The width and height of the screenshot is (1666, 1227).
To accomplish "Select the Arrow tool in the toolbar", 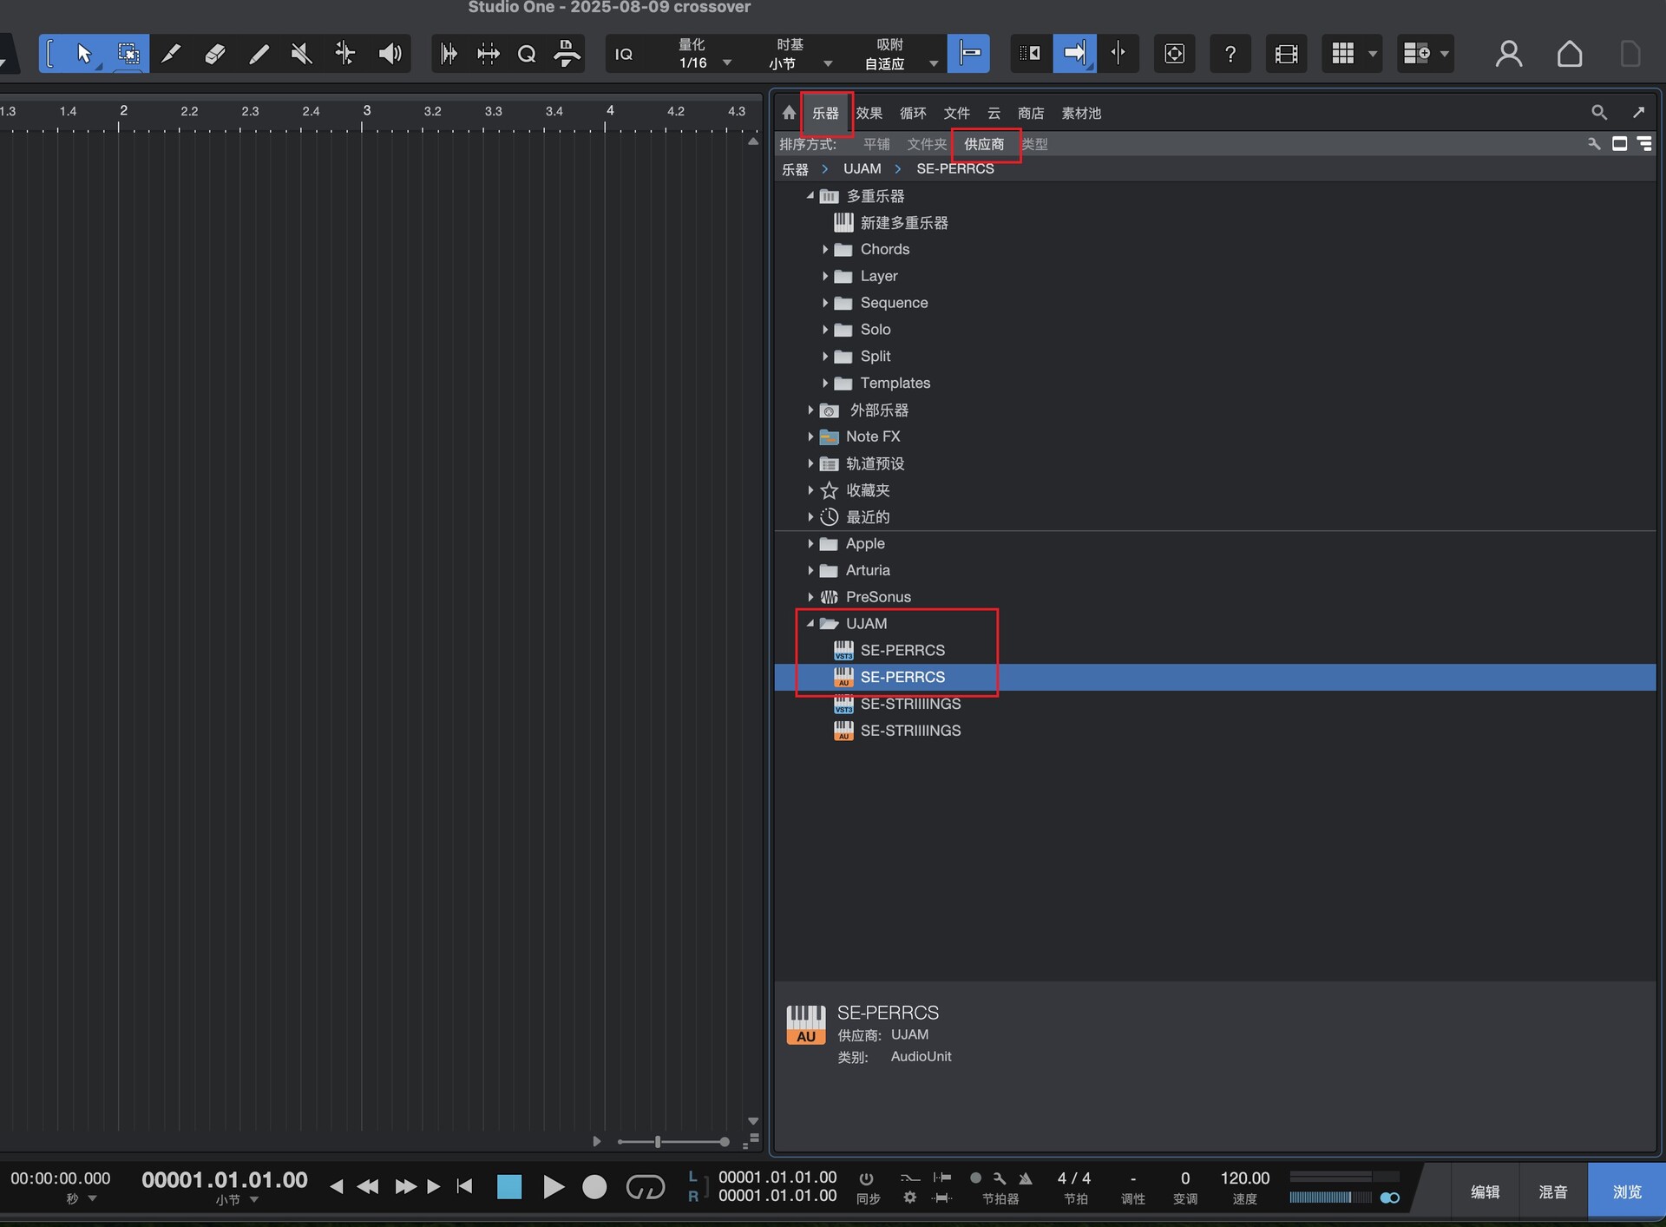I will (x=83, y=54).
